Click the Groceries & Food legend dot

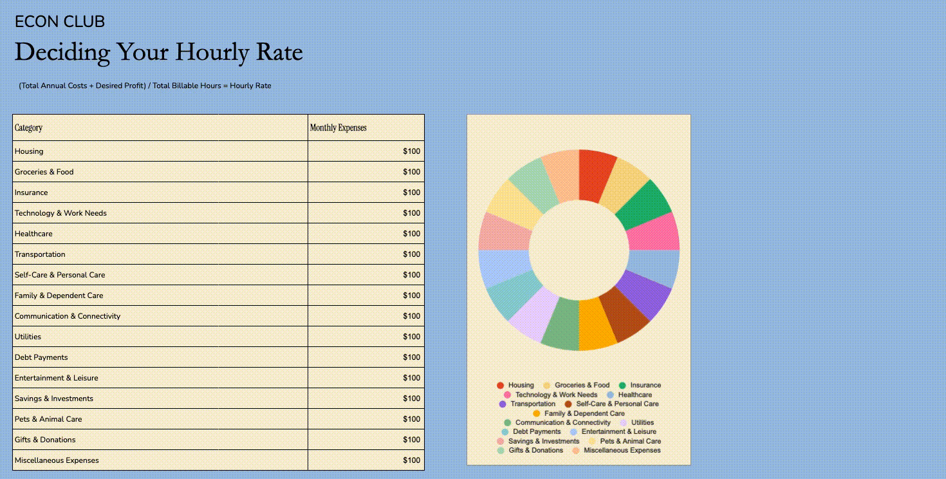point(547,385)
